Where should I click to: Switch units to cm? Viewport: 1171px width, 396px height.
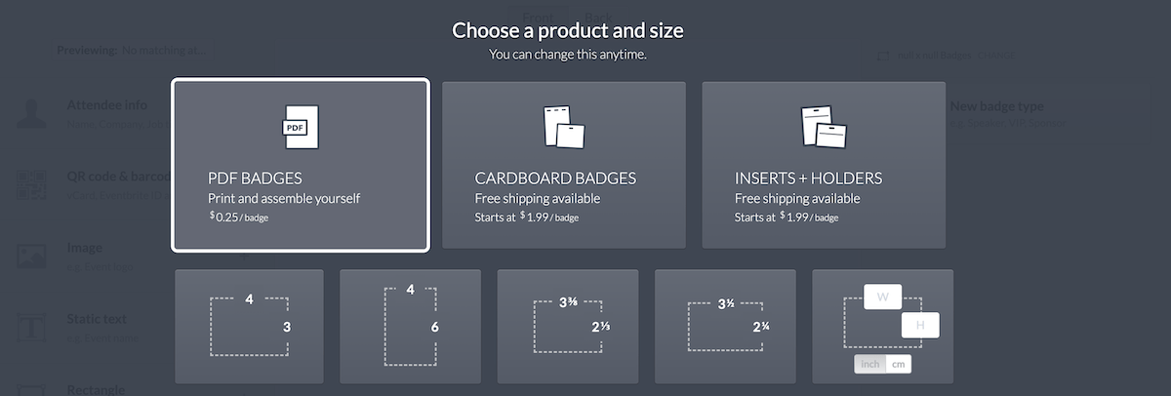coord(898,364)
